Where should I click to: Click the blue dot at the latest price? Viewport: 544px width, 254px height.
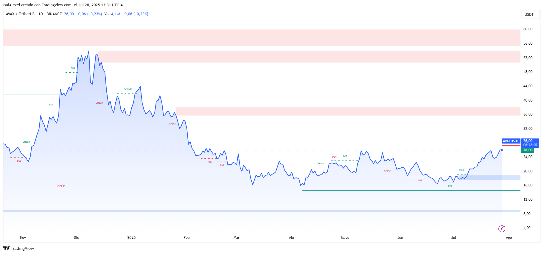502,150
